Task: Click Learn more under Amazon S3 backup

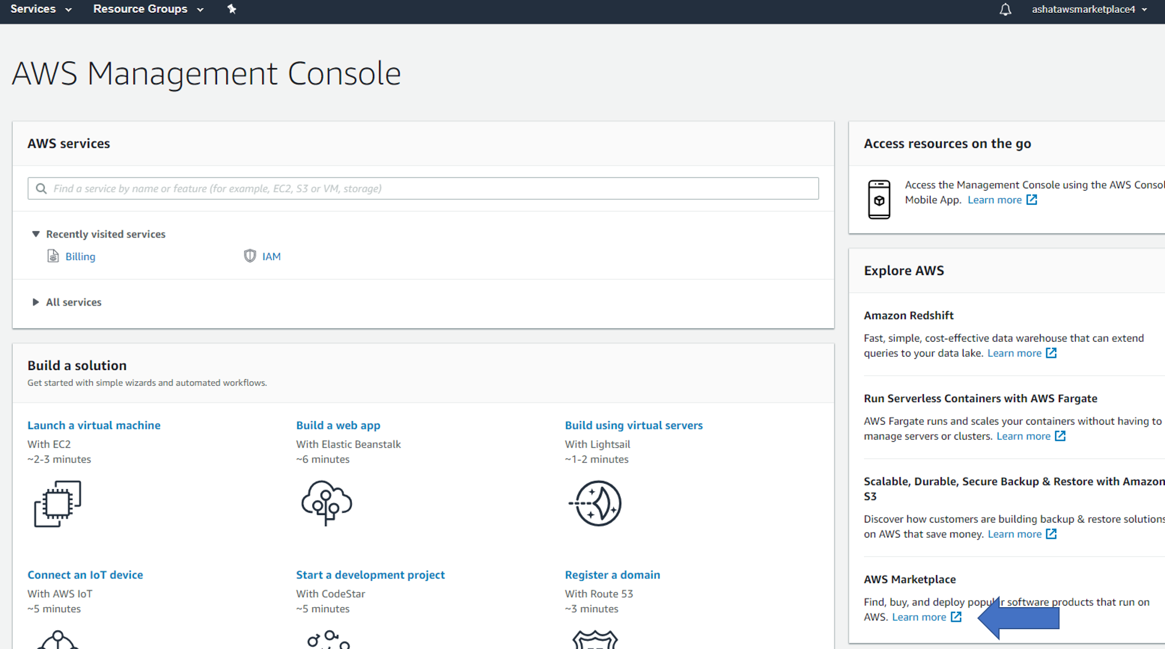Action: point(1015,534)
